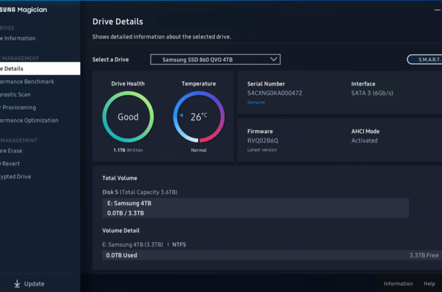Select Drive Details sidebar item
442x292 pixels.
[x=40, y=68]
